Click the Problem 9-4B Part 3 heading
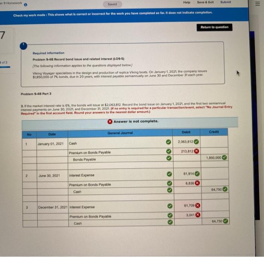264x257 pixels. (36, 94)
